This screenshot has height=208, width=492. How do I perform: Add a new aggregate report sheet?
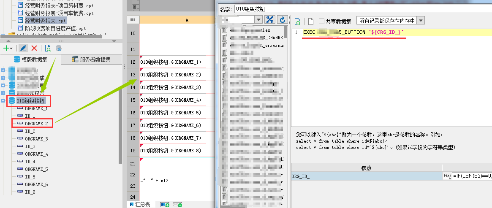coord(178,205)
